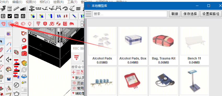The width and height of the screenshot is (222, 96).
Task: Click the 设置库路径 button
Action: point(211,14)
